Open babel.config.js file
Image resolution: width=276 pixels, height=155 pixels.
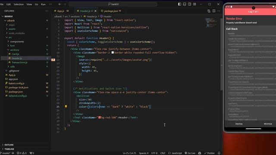(x=25, y=83)
